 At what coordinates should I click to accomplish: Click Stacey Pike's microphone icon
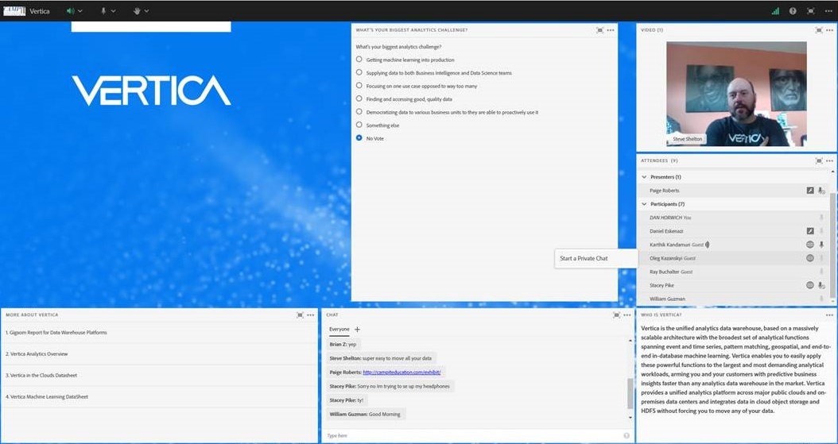pyautogui.click(x=821, y=285)
